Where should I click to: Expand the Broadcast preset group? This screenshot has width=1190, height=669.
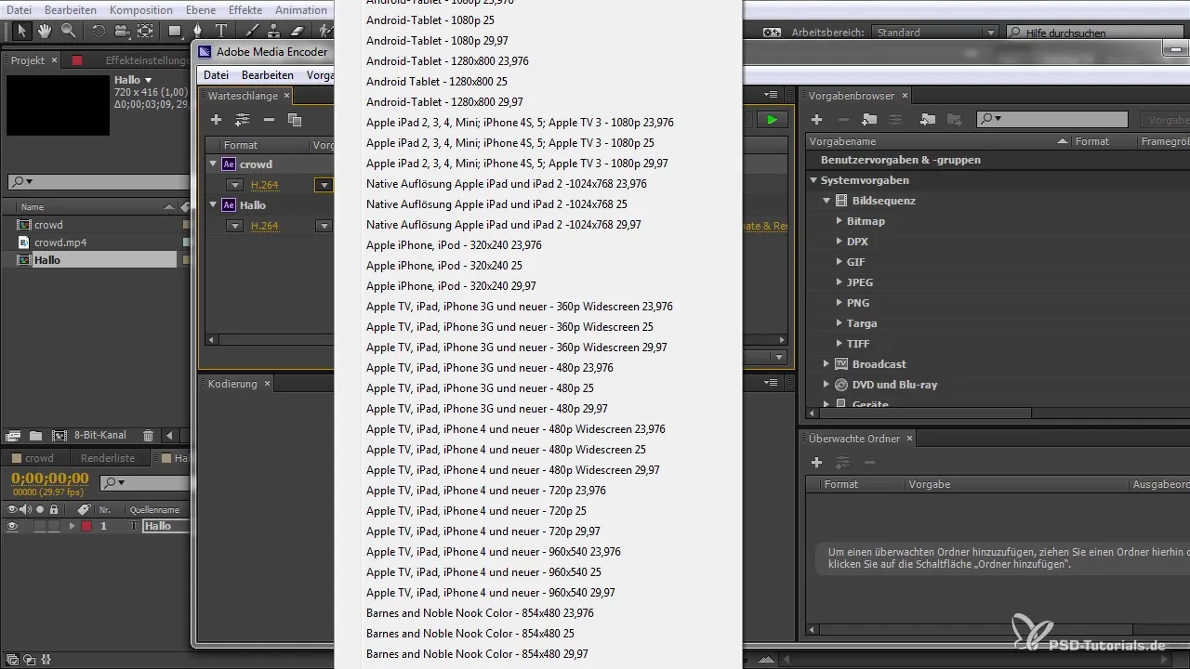pos(826,364)
